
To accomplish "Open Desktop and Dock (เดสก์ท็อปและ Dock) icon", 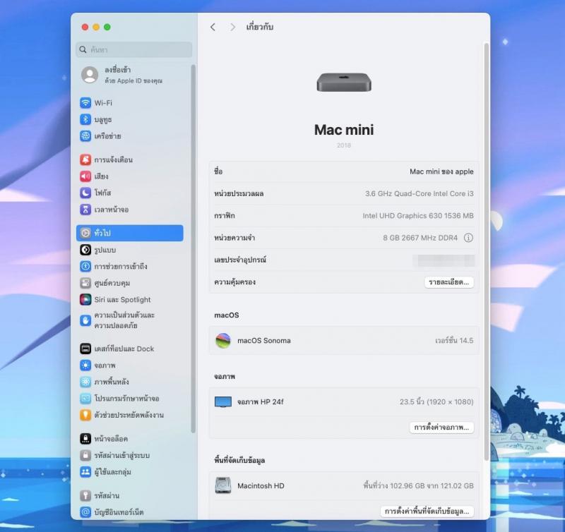I will coord(85,349).
